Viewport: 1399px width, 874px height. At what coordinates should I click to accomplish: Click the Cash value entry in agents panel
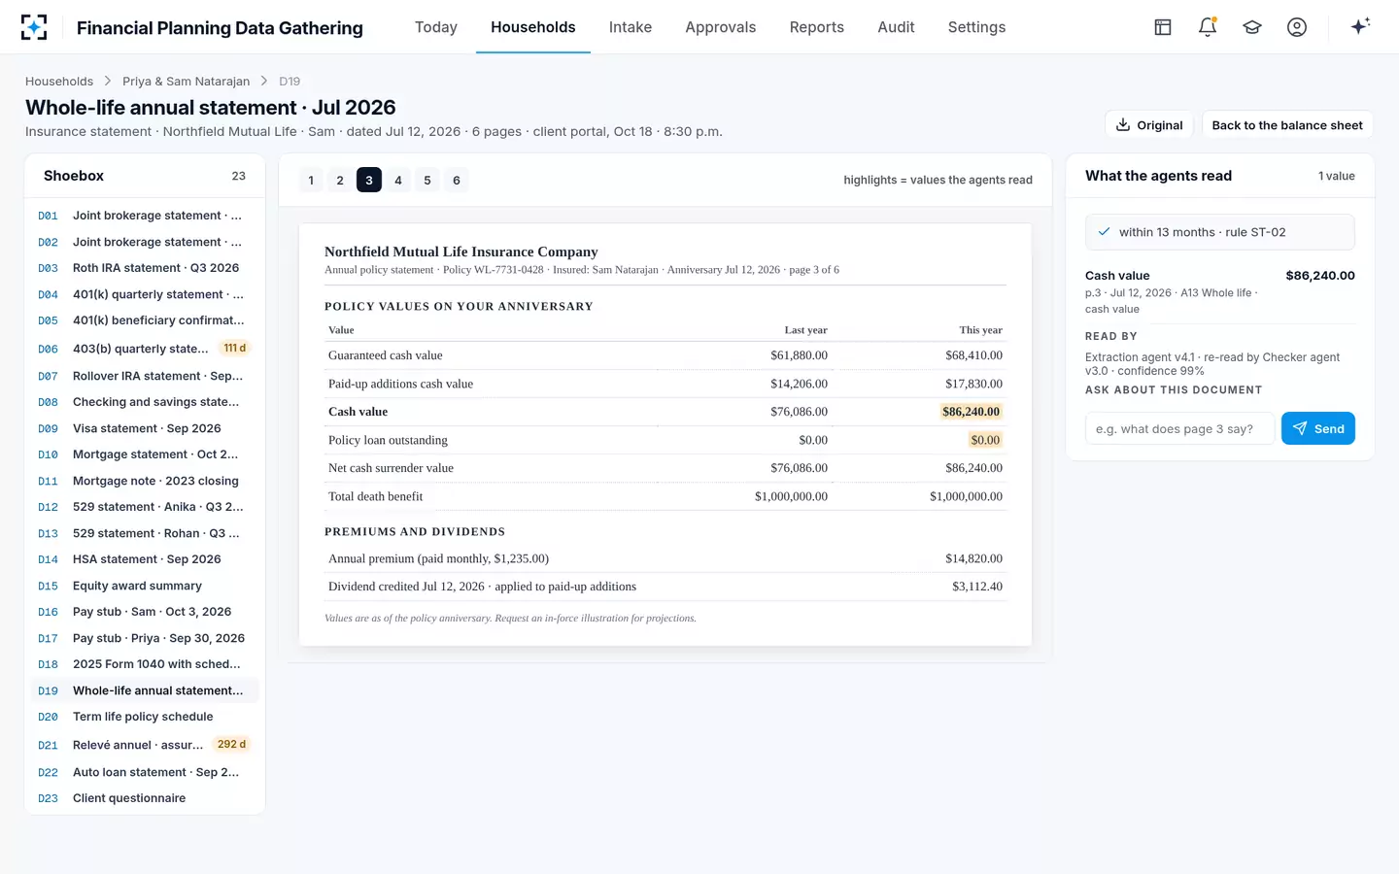pyautogui.click(x=1220, y=291)
